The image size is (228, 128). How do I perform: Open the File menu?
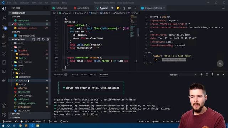(x=9, y=2)
